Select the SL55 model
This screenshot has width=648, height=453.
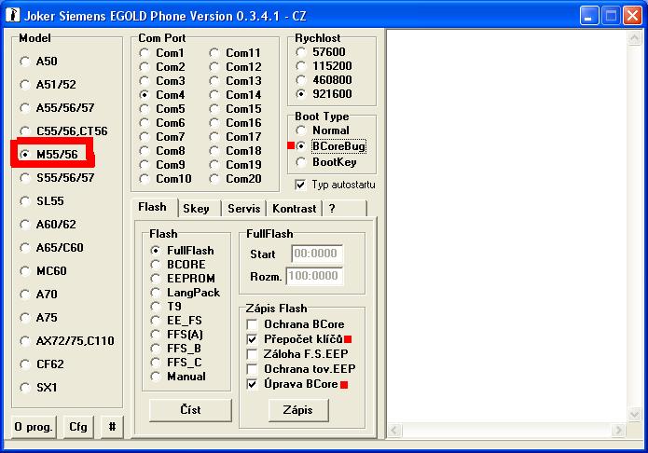[25, 201]
